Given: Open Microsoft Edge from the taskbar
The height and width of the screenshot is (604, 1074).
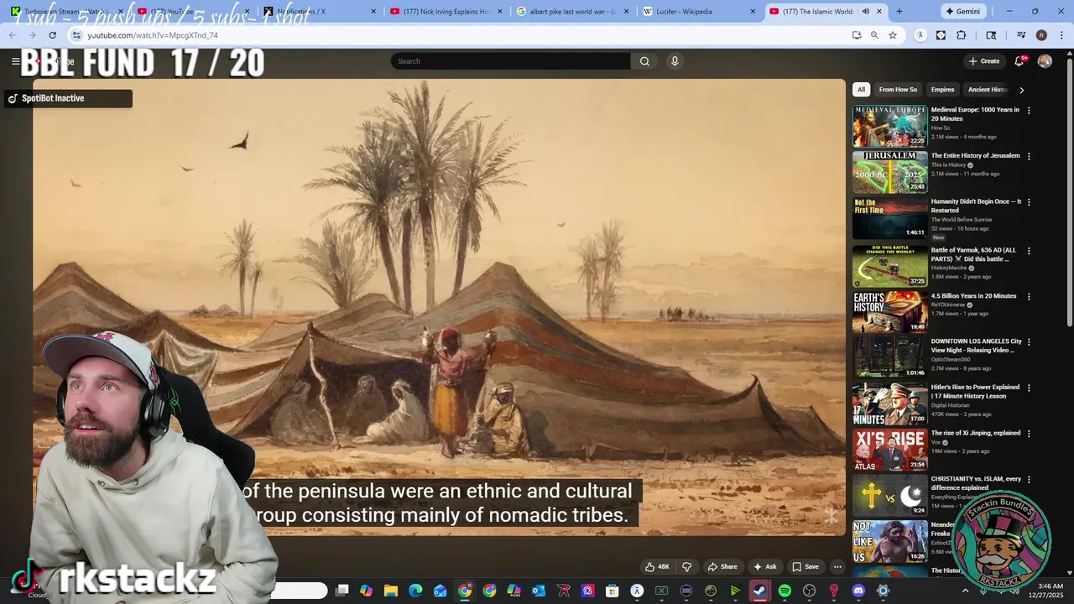Looking at the screenshot, I should click(x=415, y=591).
